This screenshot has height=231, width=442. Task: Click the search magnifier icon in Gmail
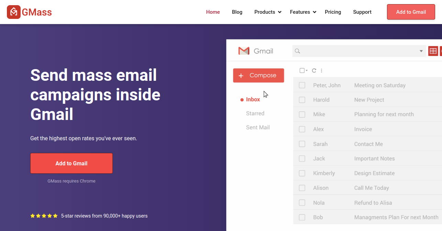tap(298, 51)
